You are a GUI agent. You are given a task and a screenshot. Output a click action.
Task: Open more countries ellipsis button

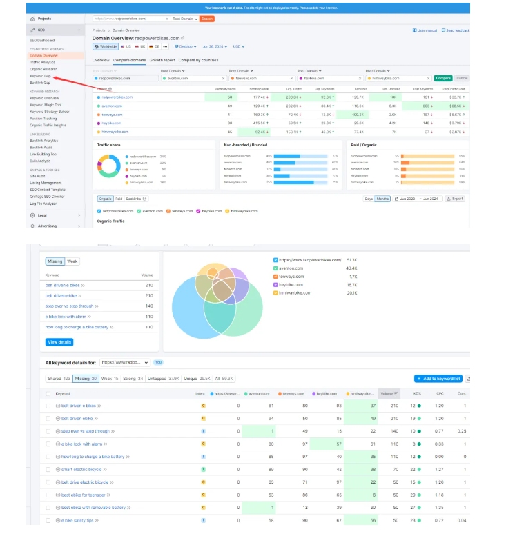point(165,46)
